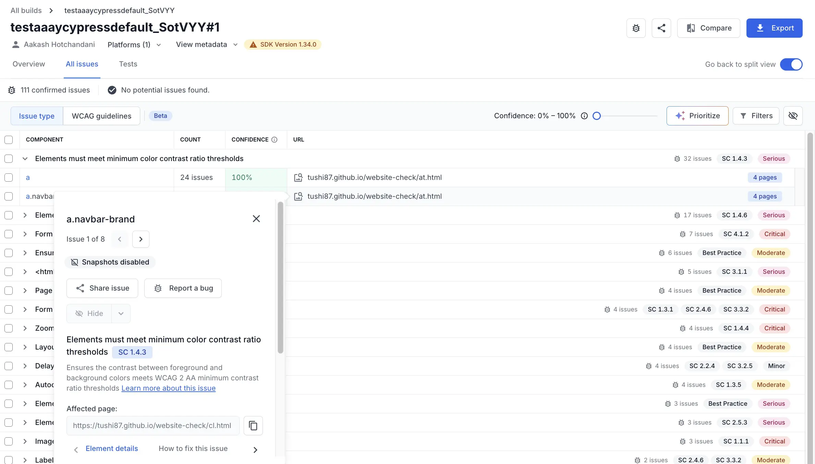The height and width of the screenshot is (464, 815).
Task: Check the checkbox for the a.navbar row
Action: pos(9,196)
